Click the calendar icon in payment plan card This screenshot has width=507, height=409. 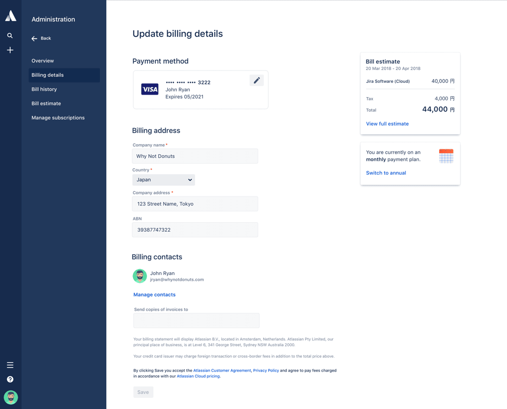coord(446,156)
